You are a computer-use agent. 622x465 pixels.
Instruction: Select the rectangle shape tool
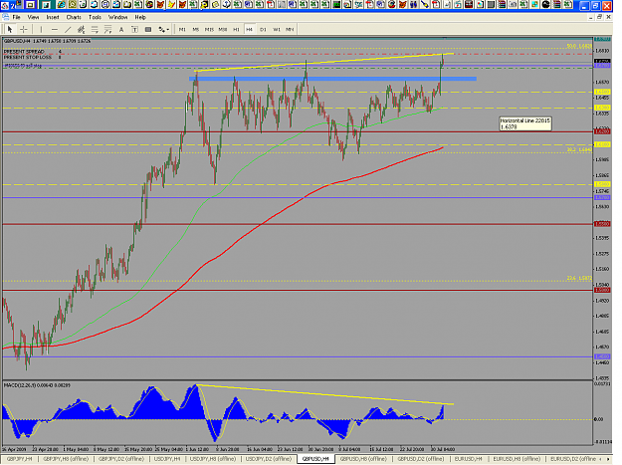148,29
